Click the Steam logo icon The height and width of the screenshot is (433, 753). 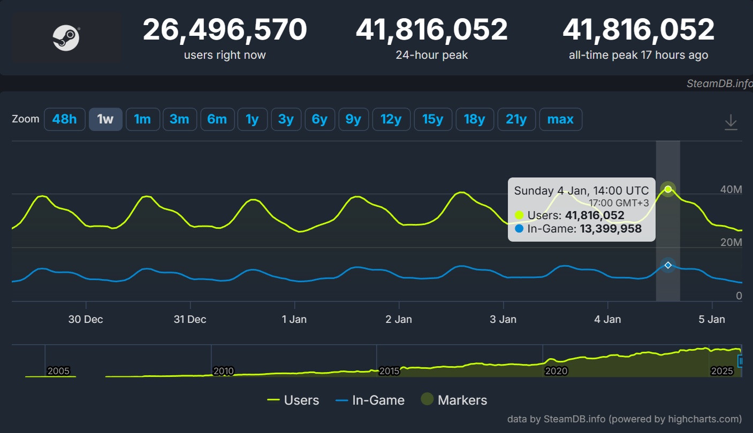66,38
